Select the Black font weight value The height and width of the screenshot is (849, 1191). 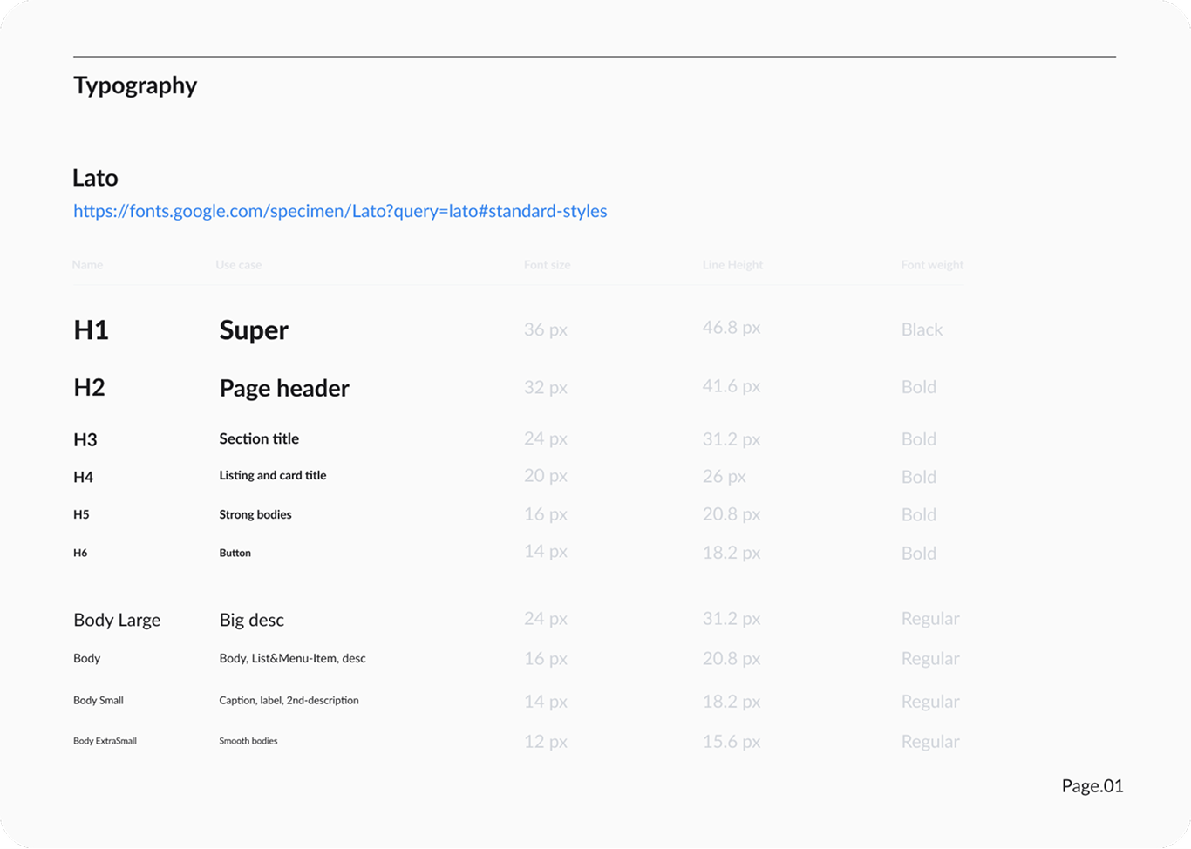pyautogui.click(x=922, y=329)
